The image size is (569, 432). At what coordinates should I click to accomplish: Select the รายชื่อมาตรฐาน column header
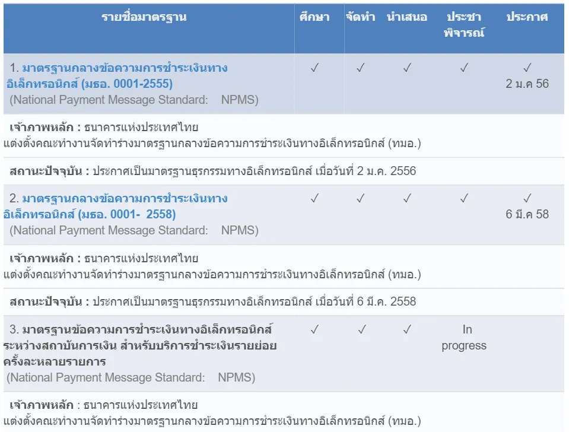click(x=144, y=17)
